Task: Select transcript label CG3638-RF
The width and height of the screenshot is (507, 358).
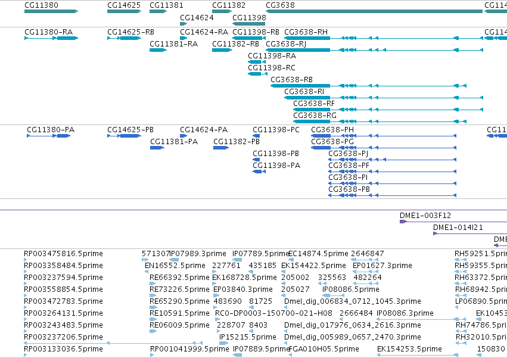Action: (314, 104)
